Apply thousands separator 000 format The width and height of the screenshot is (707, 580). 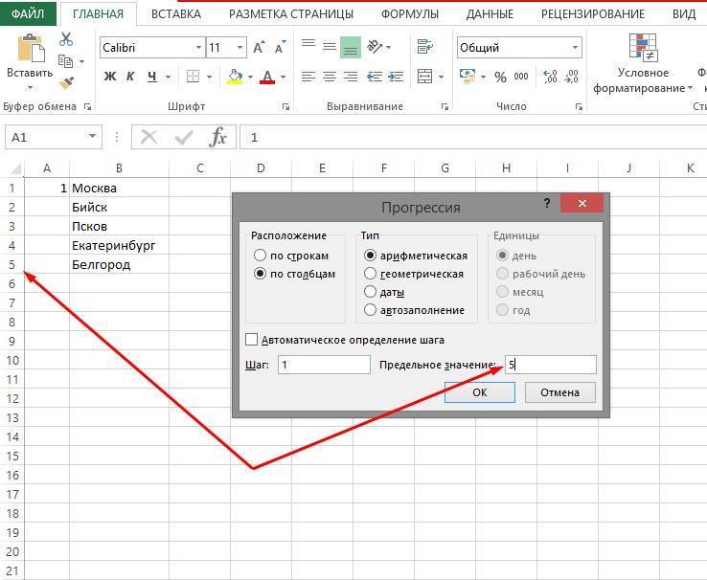(521, 77)
